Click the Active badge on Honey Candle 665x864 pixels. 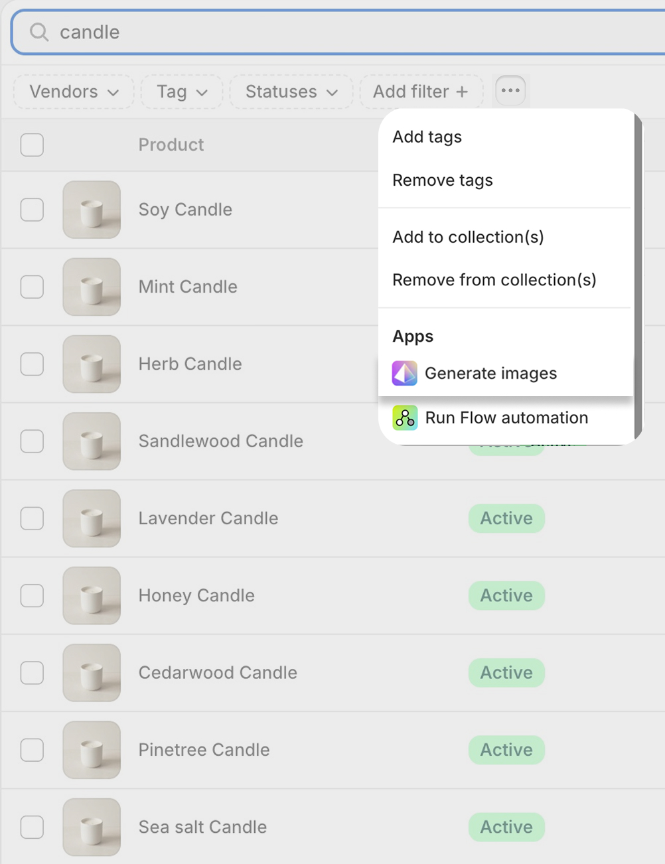[x=506, y=595]
